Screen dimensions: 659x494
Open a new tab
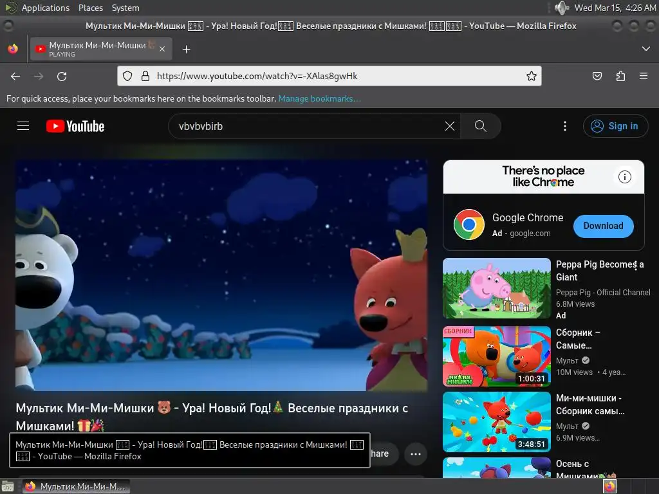(186, 50)
